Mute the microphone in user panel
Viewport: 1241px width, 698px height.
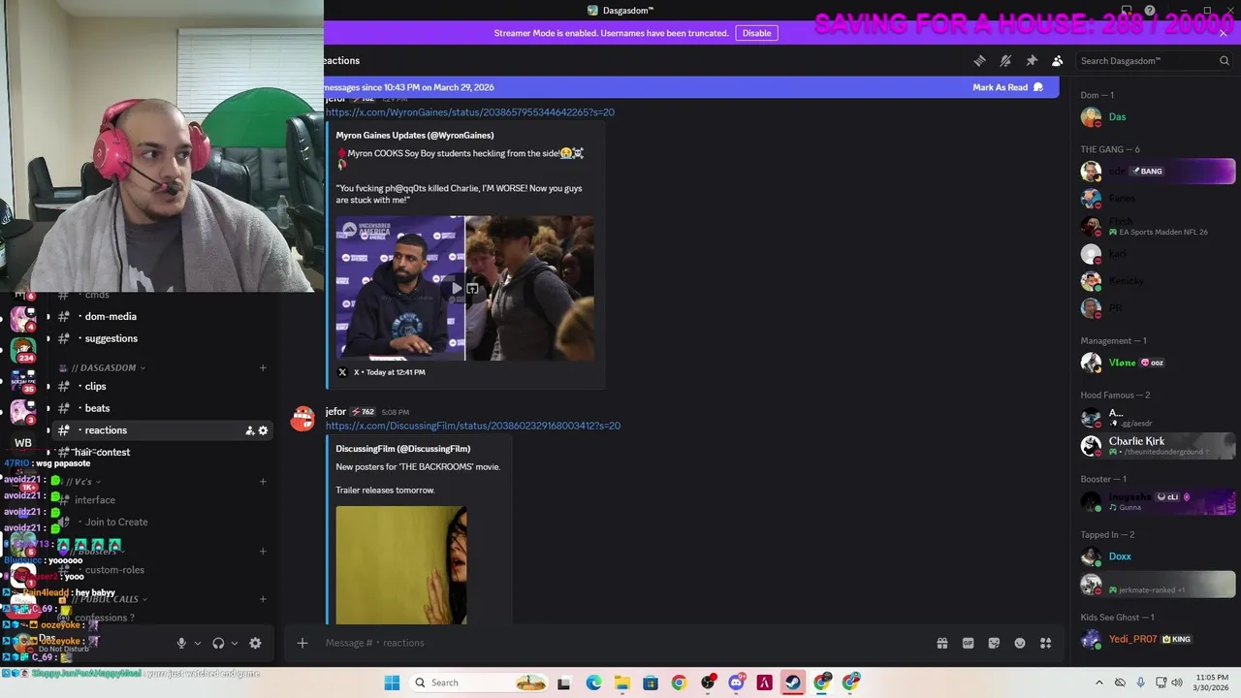click(181, 643)
